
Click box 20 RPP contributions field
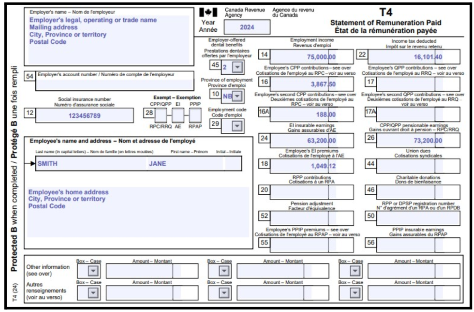click(312, 192)
